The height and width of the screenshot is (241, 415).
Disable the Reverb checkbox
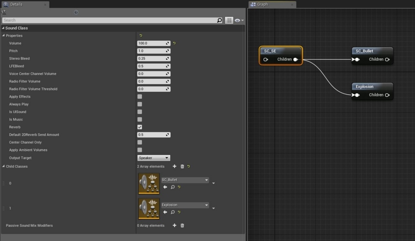(139, 127)
